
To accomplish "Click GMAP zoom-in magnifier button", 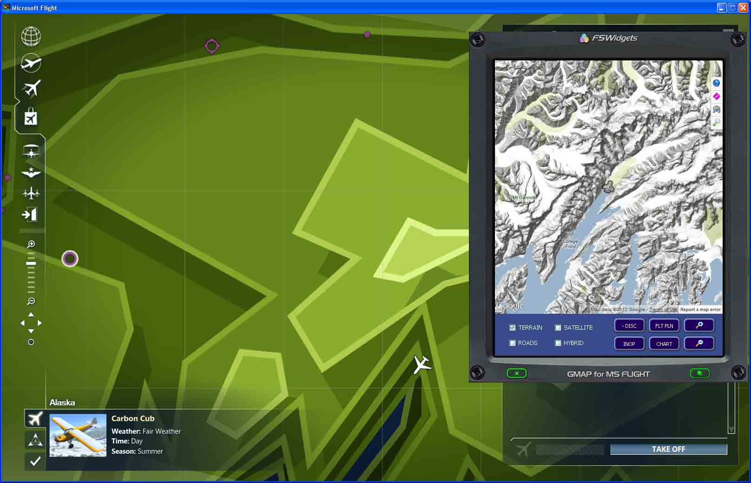I will click(x=699, y=325).
